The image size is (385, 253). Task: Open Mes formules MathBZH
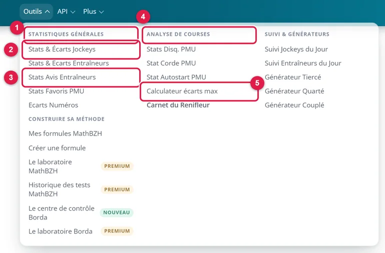click(x=65, y=133)
